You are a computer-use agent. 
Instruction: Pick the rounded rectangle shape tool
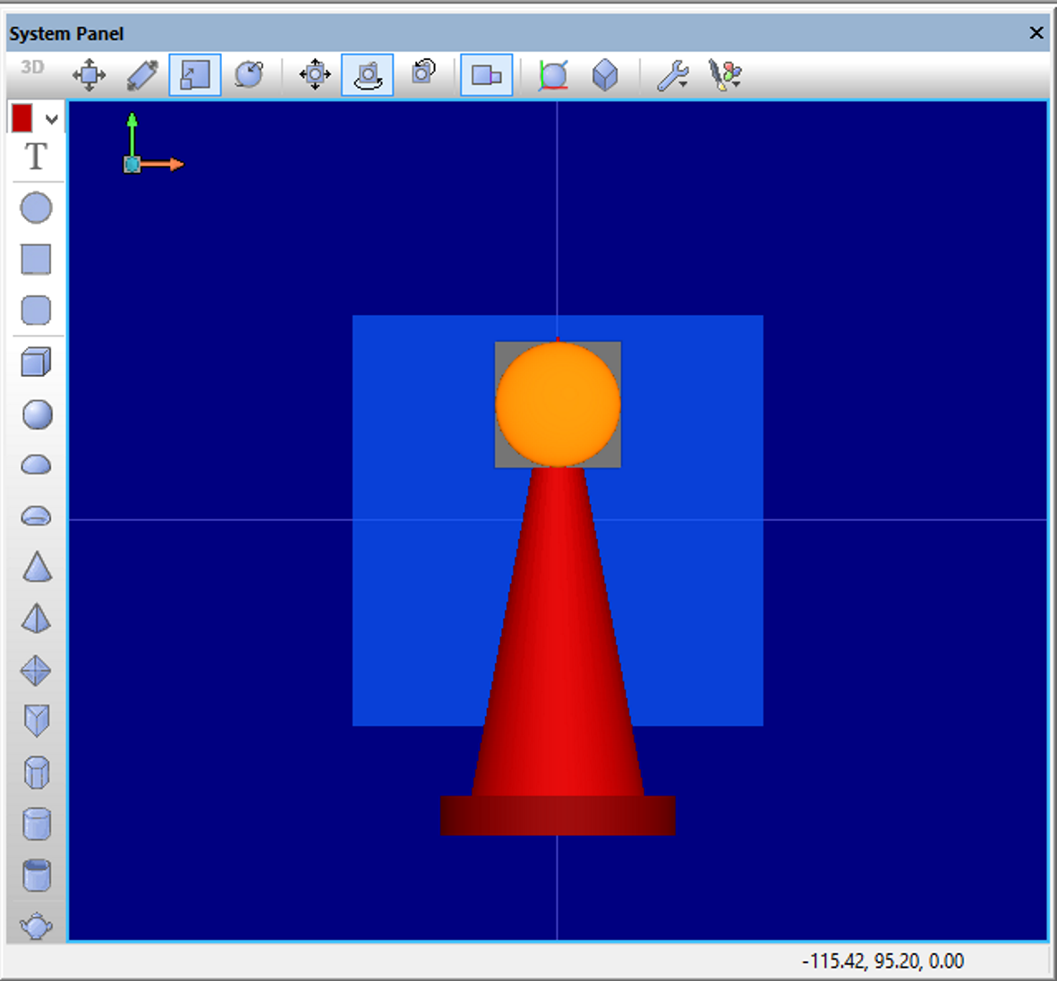point(36,311)
